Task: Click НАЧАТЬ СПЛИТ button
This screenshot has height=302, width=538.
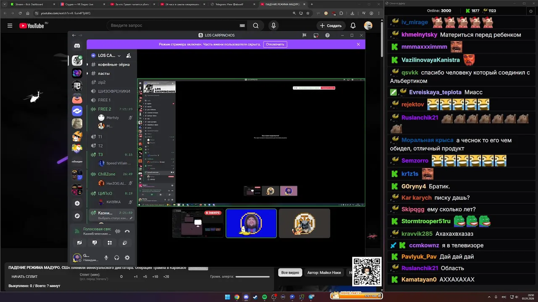Action: pos(24,276)
